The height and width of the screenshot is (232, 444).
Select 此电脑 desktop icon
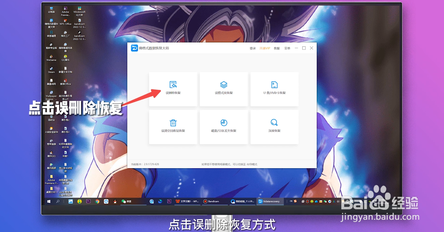[51, 10]
